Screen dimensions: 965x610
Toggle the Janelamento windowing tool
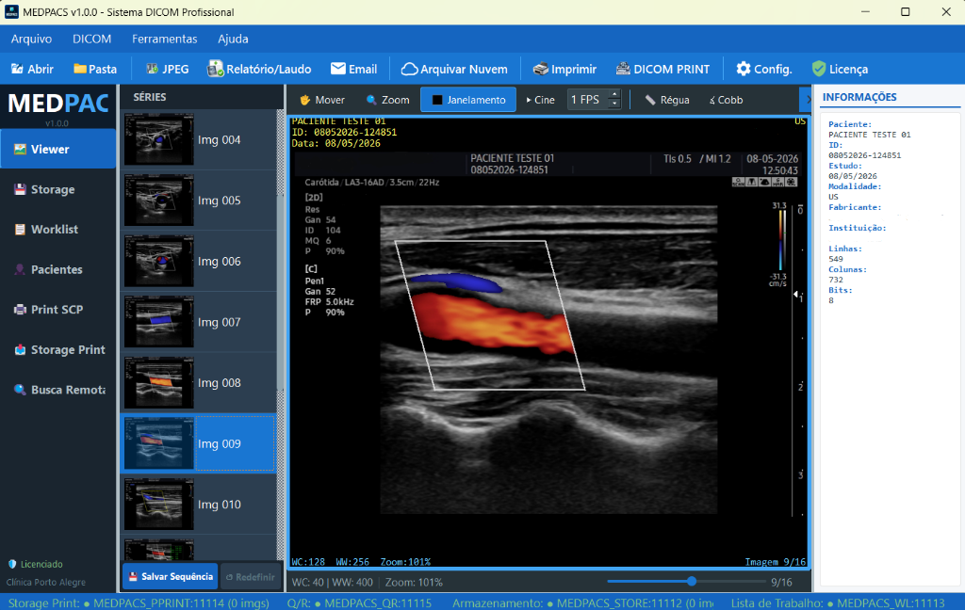(468, 100)
